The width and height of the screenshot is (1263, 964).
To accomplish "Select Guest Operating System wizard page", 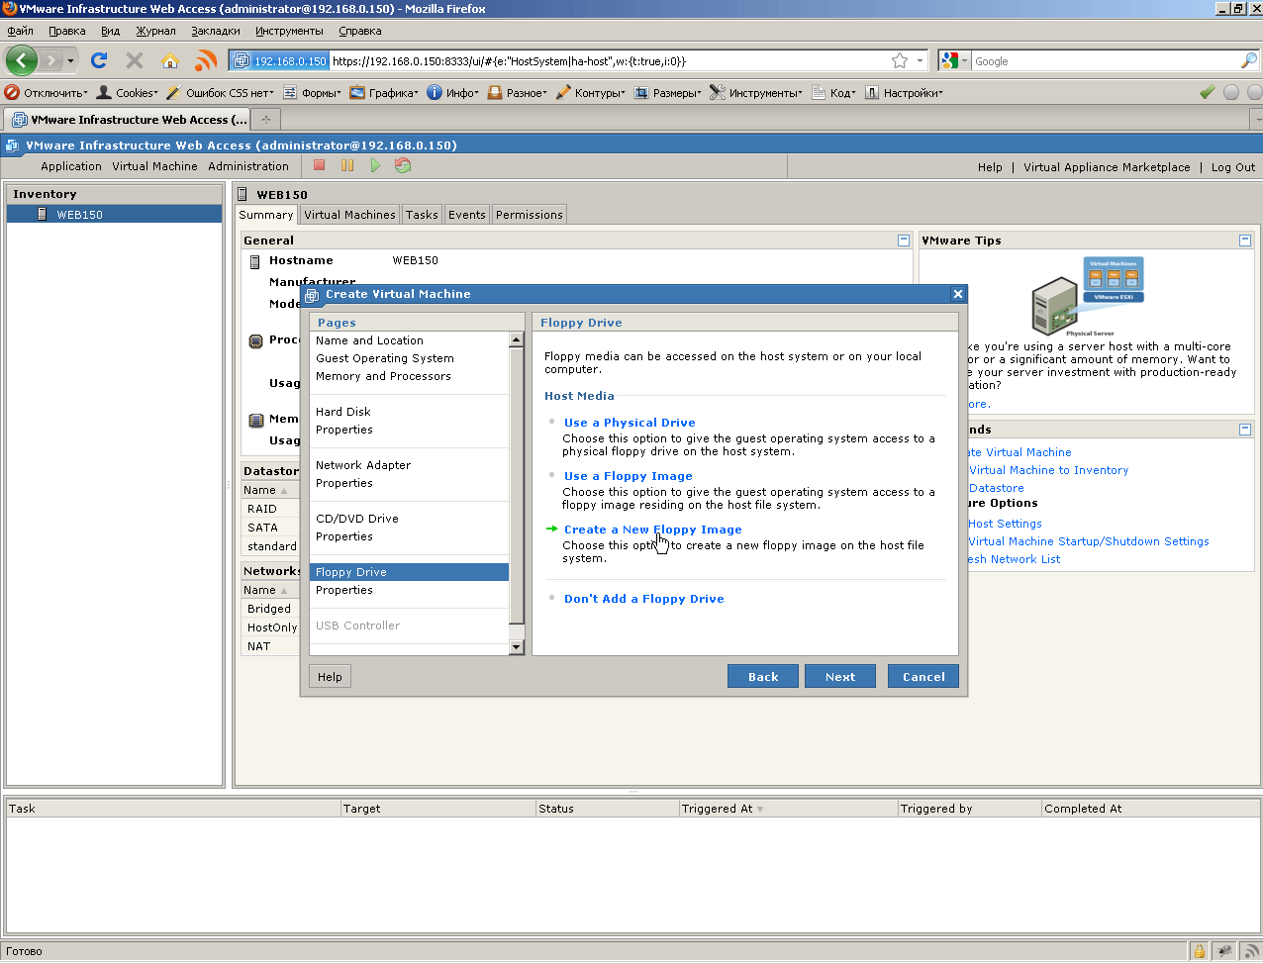I will point(385,358).
